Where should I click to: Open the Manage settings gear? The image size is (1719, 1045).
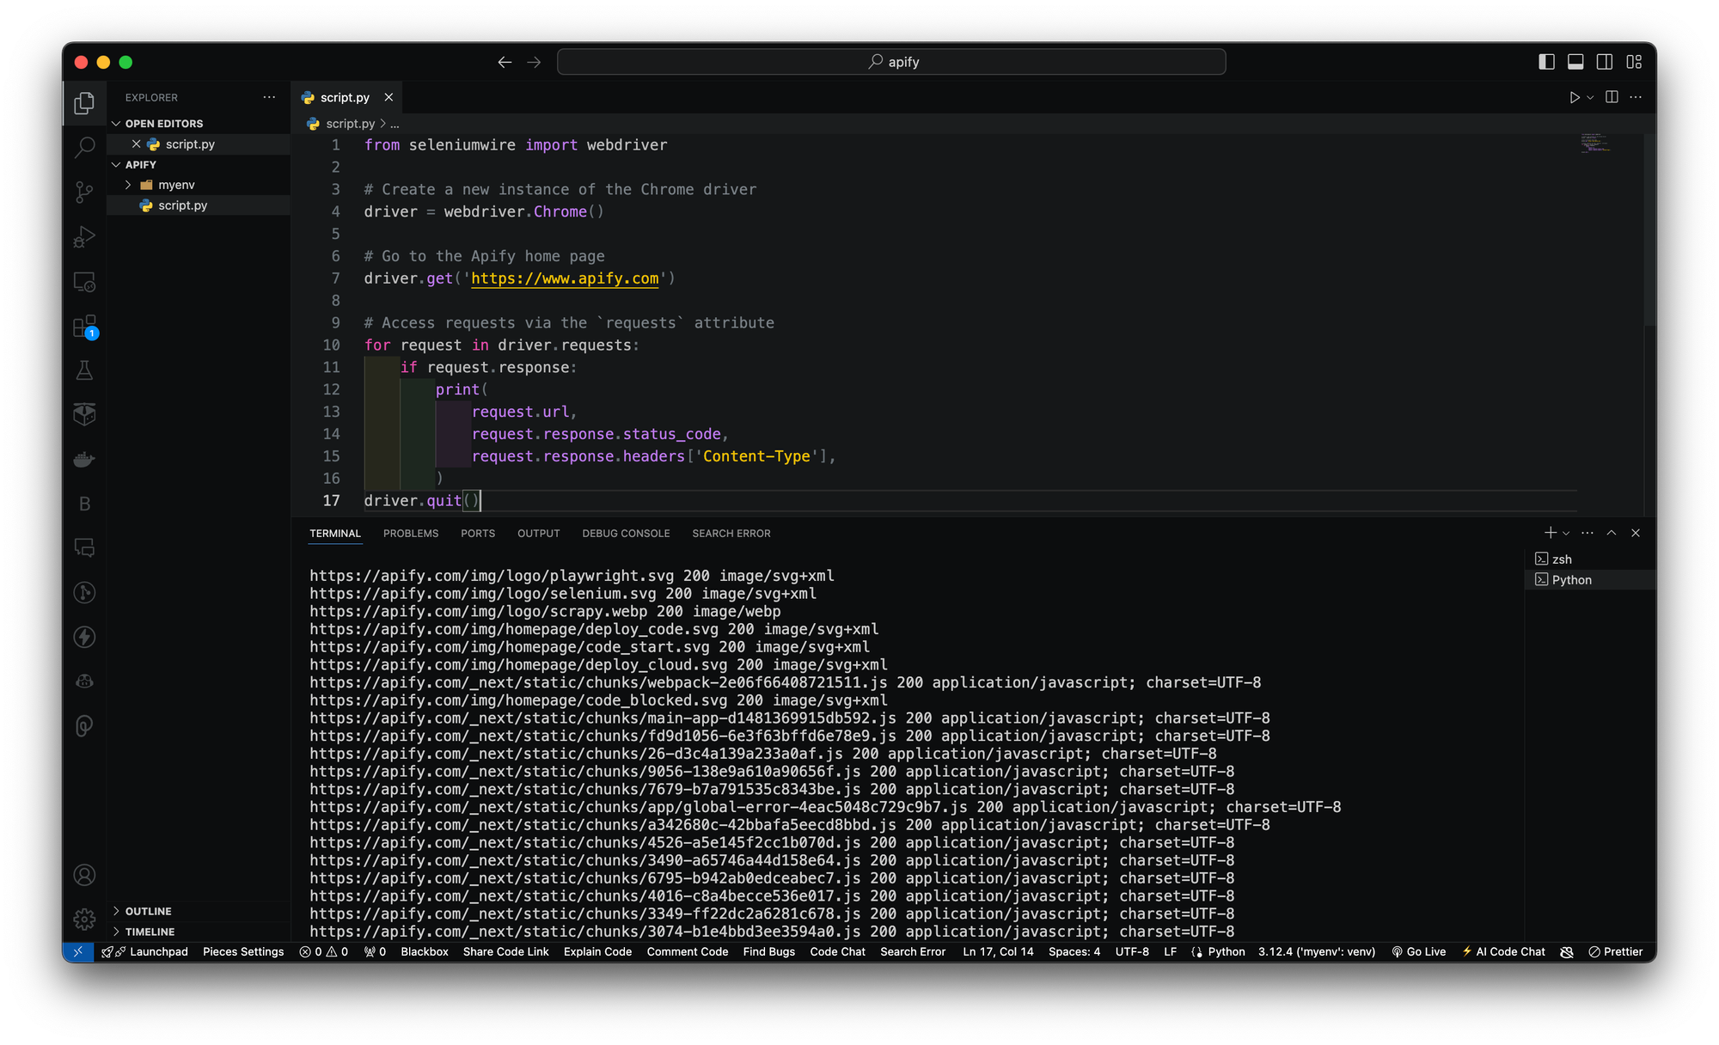pos(83,919)
